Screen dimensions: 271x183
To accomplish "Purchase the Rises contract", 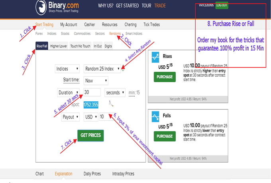I will 165,77.
